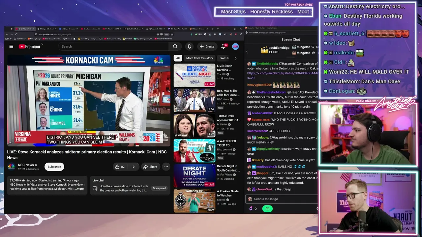Click inside the Kornacki Cam video player
This screenshot has height=237, width=422.
pos(89,100)
